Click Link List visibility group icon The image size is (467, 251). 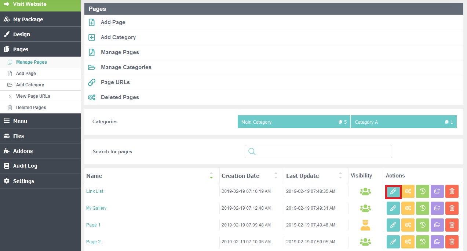[365, 191]
